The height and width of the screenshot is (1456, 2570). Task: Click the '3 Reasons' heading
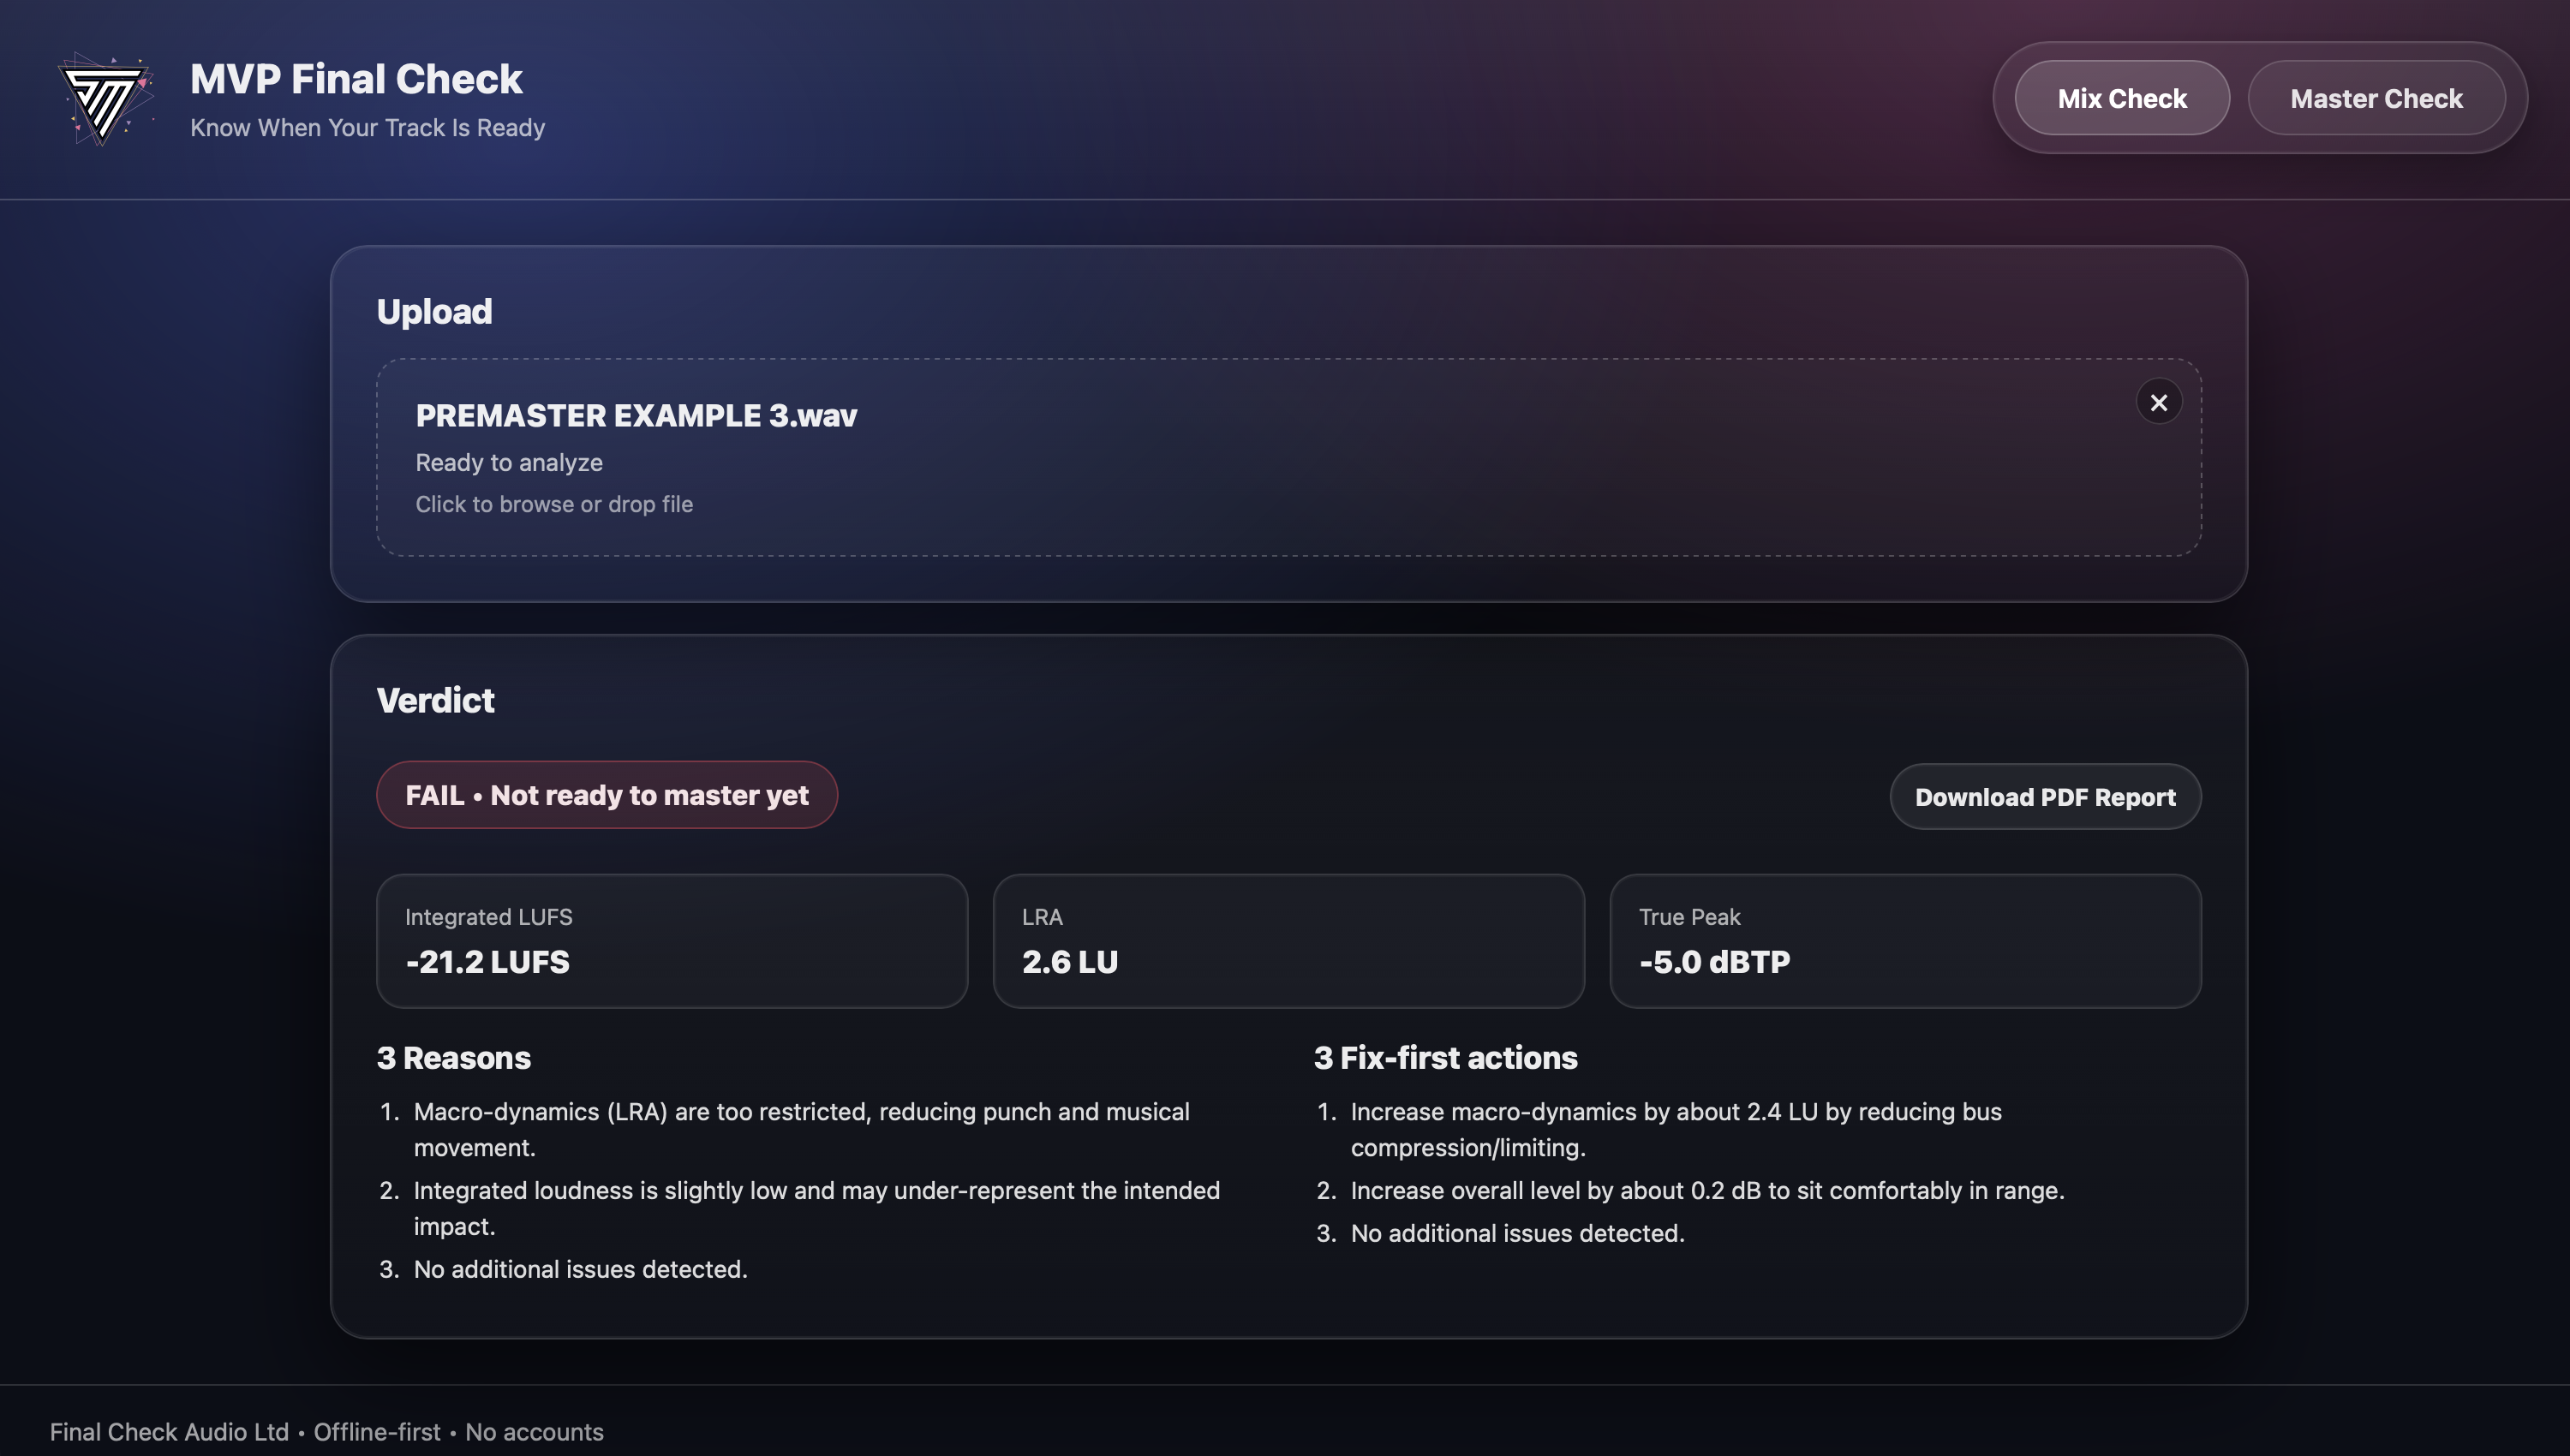pyautogui.click(x=453, y=1058)
